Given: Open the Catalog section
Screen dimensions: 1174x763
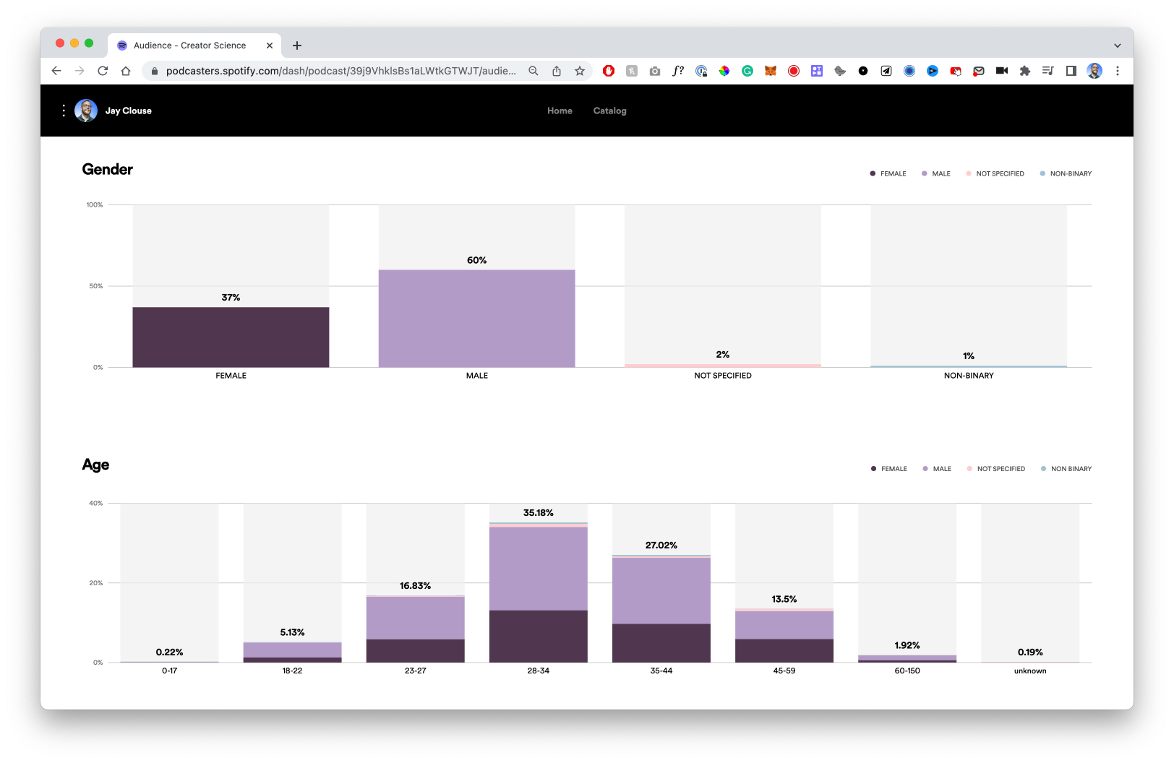Looking at the screenshot, I should [x=610, y=111].
